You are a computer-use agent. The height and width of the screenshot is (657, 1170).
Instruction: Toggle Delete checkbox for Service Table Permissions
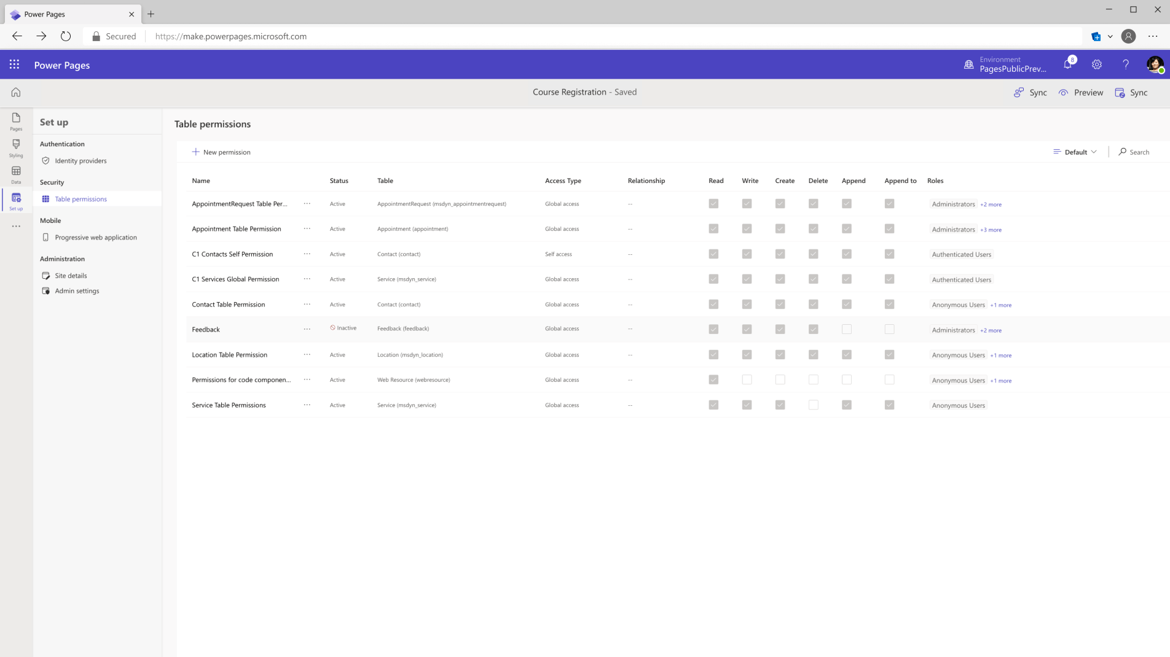tap(814, 405)
